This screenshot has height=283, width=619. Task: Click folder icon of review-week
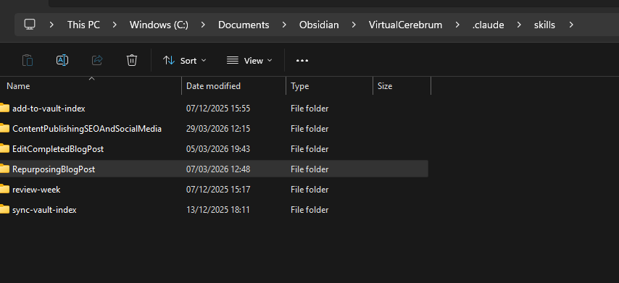coord(4,189)
